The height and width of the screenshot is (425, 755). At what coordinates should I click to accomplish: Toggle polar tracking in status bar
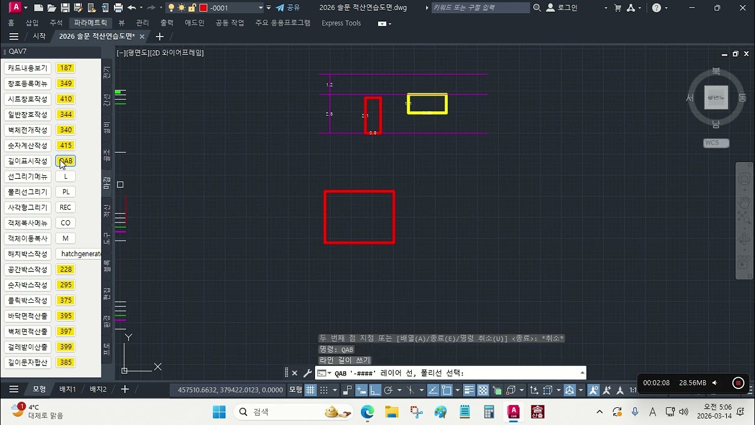tap(388, 390)
